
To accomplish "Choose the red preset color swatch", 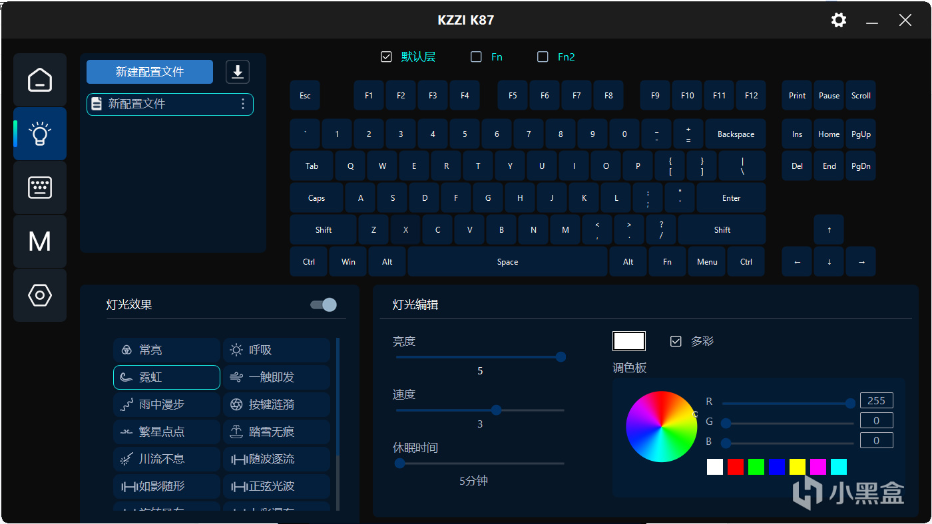I will pyautogui.click(x=736, y=466).
